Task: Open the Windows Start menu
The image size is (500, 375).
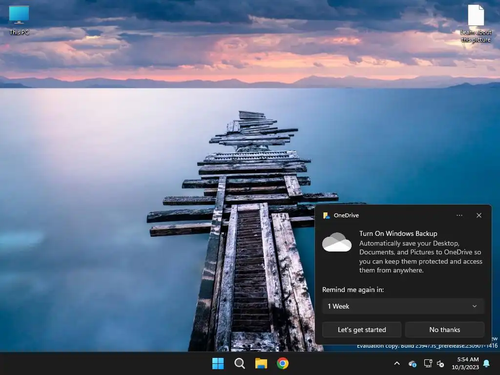Action: tap(218, 363)
